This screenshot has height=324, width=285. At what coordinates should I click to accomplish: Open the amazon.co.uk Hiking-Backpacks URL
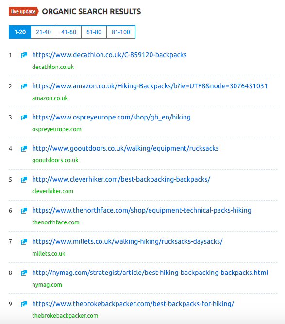pos(150,86)
